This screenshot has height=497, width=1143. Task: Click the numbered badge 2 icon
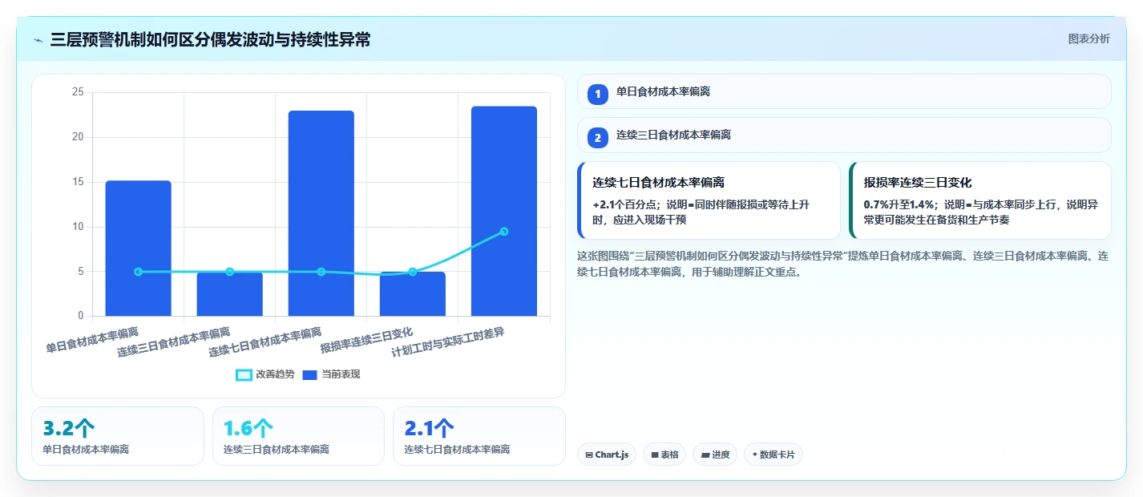[x=597, y=138]
